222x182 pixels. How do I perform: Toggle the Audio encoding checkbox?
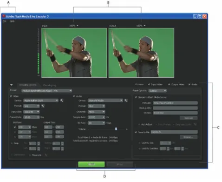point(74,96)
